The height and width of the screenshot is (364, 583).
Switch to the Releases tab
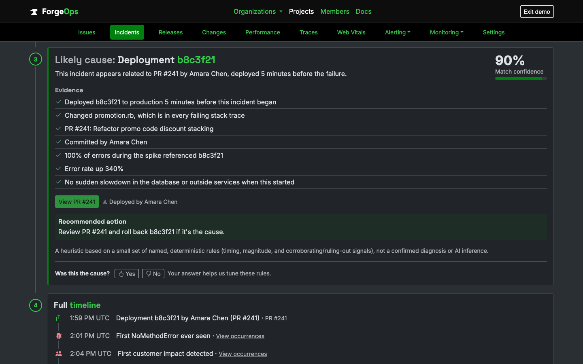point(170,32)
